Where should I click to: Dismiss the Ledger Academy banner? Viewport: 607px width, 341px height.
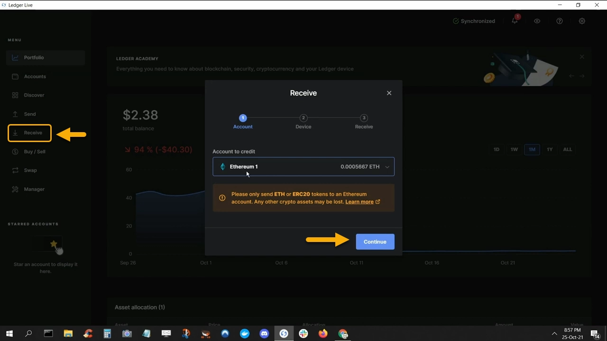point(582,57)
